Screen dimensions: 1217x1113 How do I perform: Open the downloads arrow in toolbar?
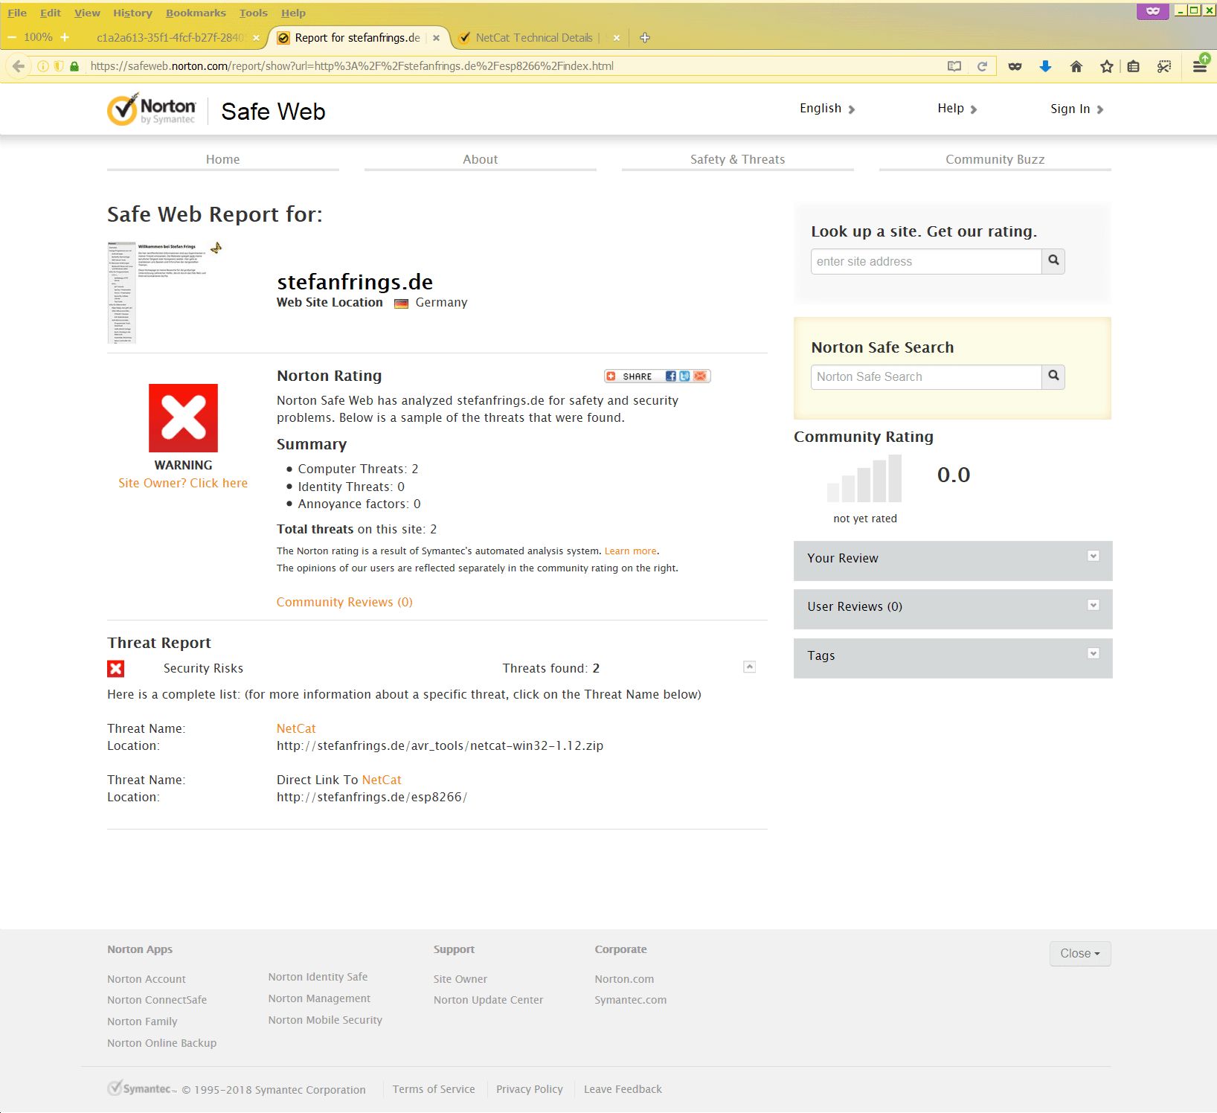coord(1045,66)
